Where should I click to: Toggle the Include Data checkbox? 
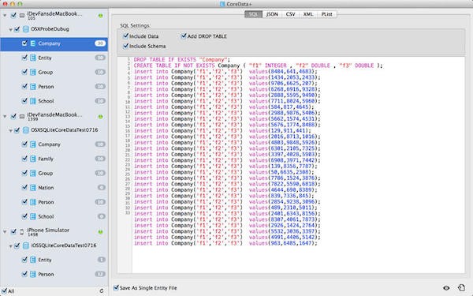click(126, 36)
